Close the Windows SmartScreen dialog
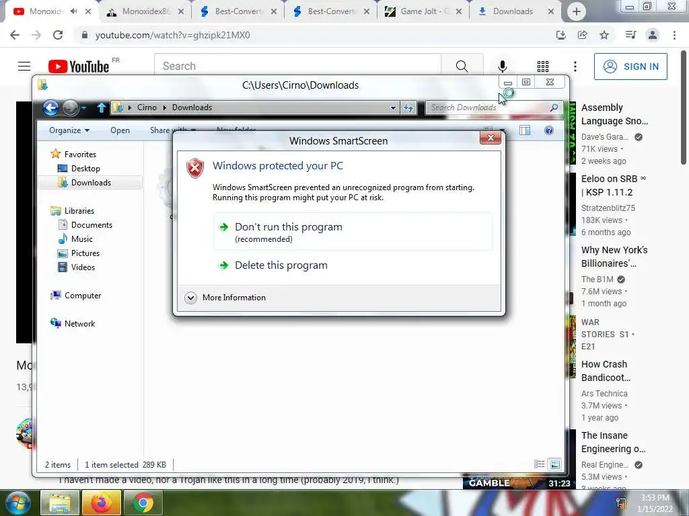The width and height of the screenshot is (689, 516). (491, 138)
